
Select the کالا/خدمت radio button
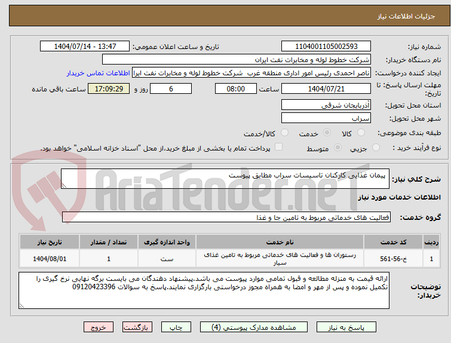click(x=284, y=133)
